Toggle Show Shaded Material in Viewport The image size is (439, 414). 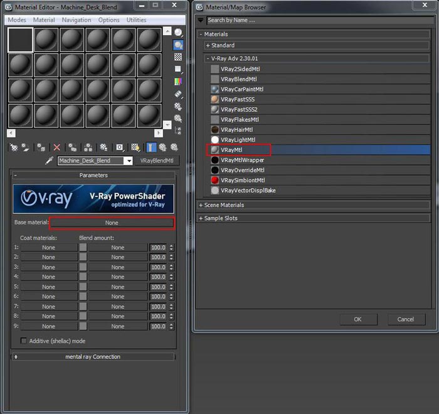pos(135,147)
